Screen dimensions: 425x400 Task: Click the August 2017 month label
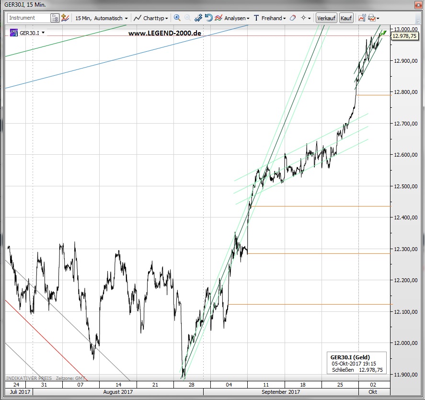point(118,392)
